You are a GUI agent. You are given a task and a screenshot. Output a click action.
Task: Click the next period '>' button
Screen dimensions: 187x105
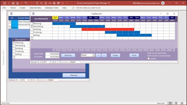(x=104, y=55)
